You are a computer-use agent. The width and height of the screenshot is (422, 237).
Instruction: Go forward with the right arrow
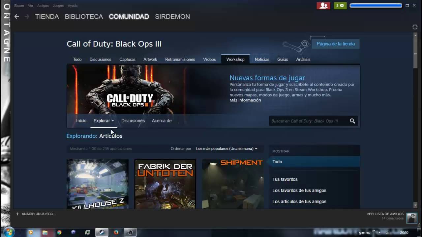point(27,16)
